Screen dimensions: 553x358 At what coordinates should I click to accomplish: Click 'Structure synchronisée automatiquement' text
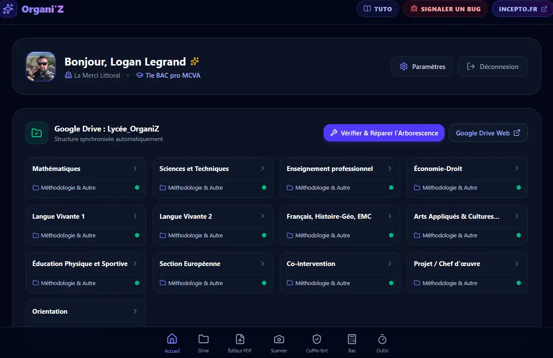tap(108, 139)
